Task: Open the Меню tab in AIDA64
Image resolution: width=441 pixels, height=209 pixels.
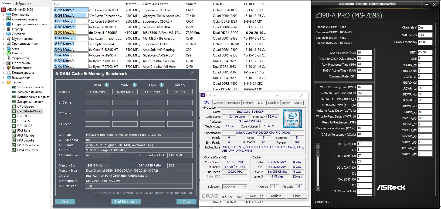Action: 6,3
